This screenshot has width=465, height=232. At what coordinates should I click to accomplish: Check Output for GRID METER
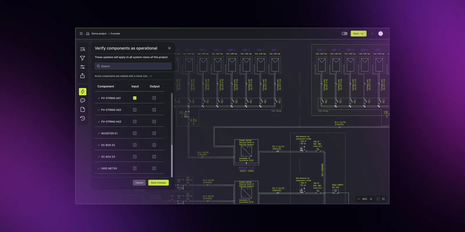pos(154,168)
